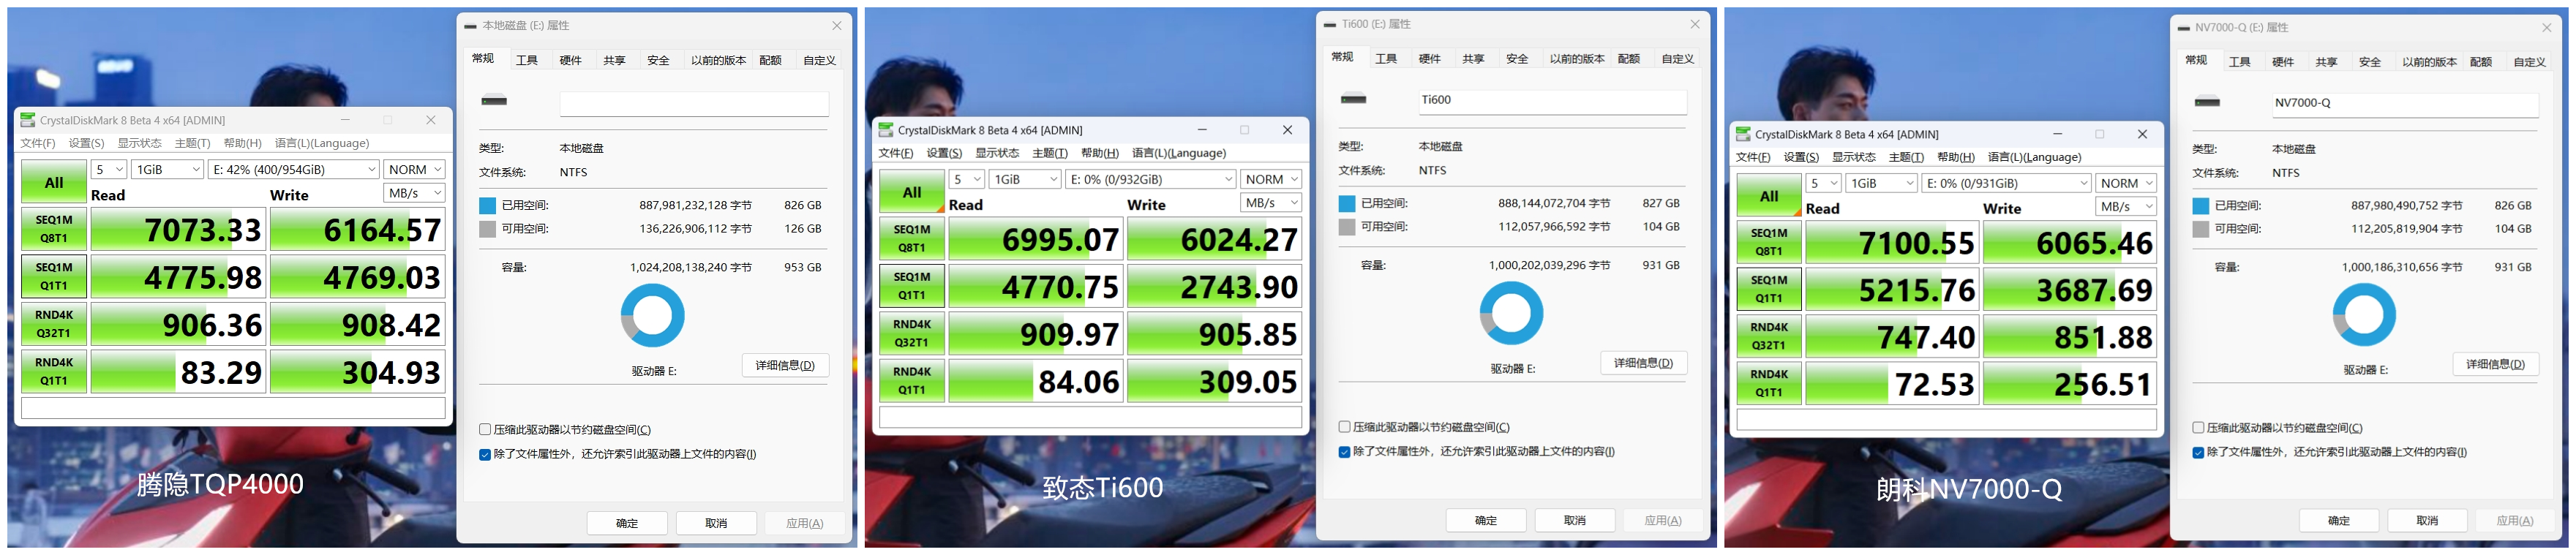Click the 1,024,208,138,240 字节 capacity value
The image size is (2576, 555).
pyautogui.click(x=691, y=268)
